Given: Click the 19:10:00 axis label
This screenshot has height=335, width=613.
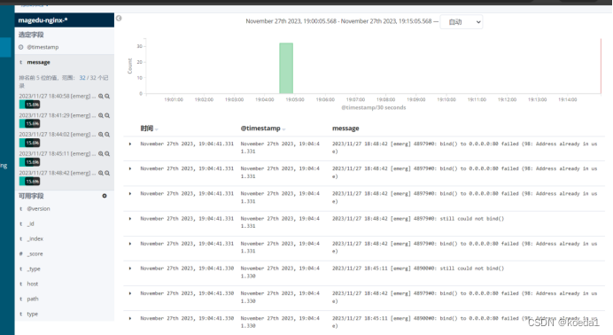Looking at the screenshot, I should point(446,99).
